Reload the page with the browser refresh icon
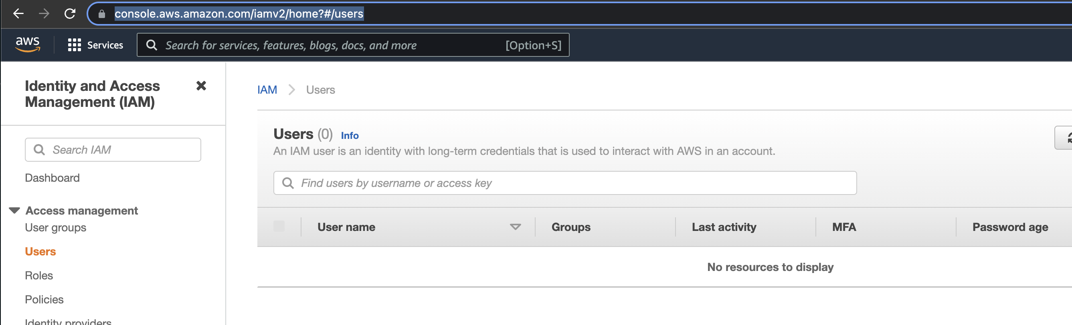 [70, 13]
